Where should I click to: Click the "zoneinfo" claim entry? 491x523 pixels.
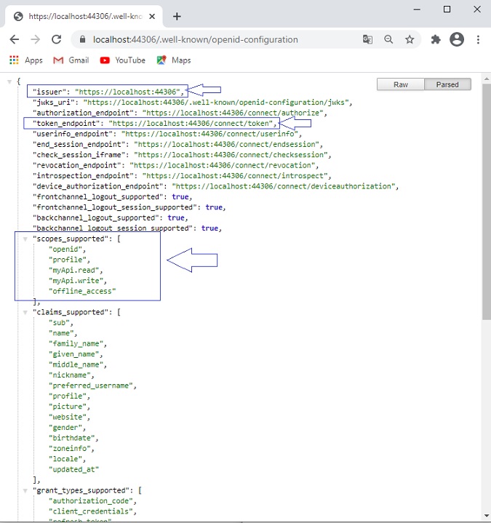[x=69, y=449]
